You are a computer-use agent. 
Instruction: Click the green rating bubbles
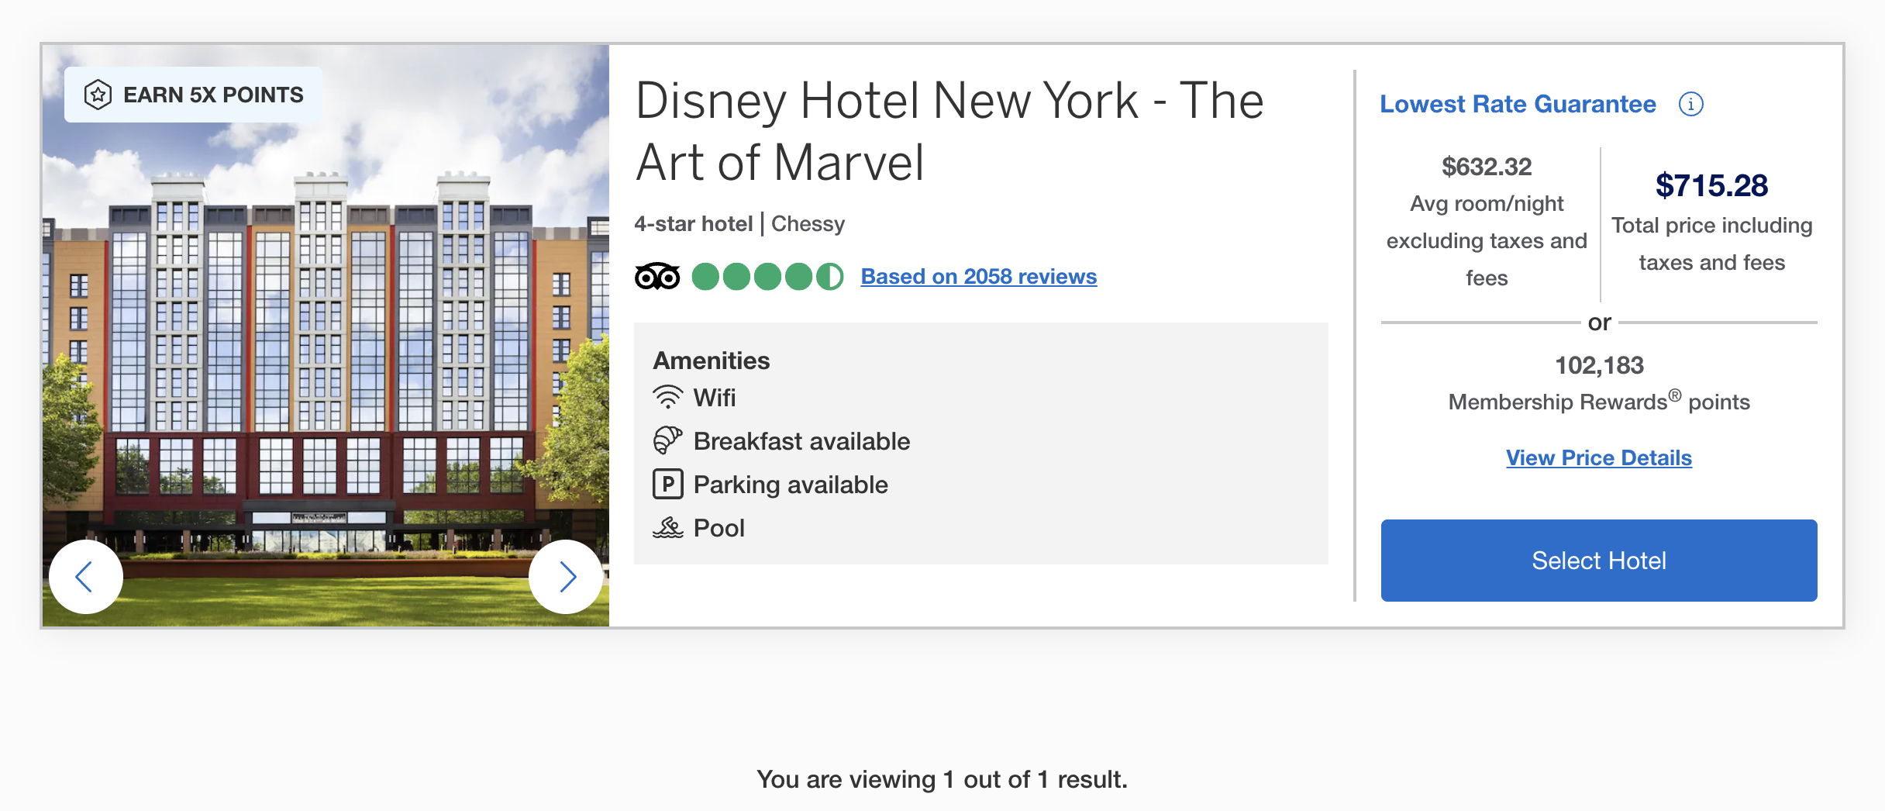coord(767,277)
